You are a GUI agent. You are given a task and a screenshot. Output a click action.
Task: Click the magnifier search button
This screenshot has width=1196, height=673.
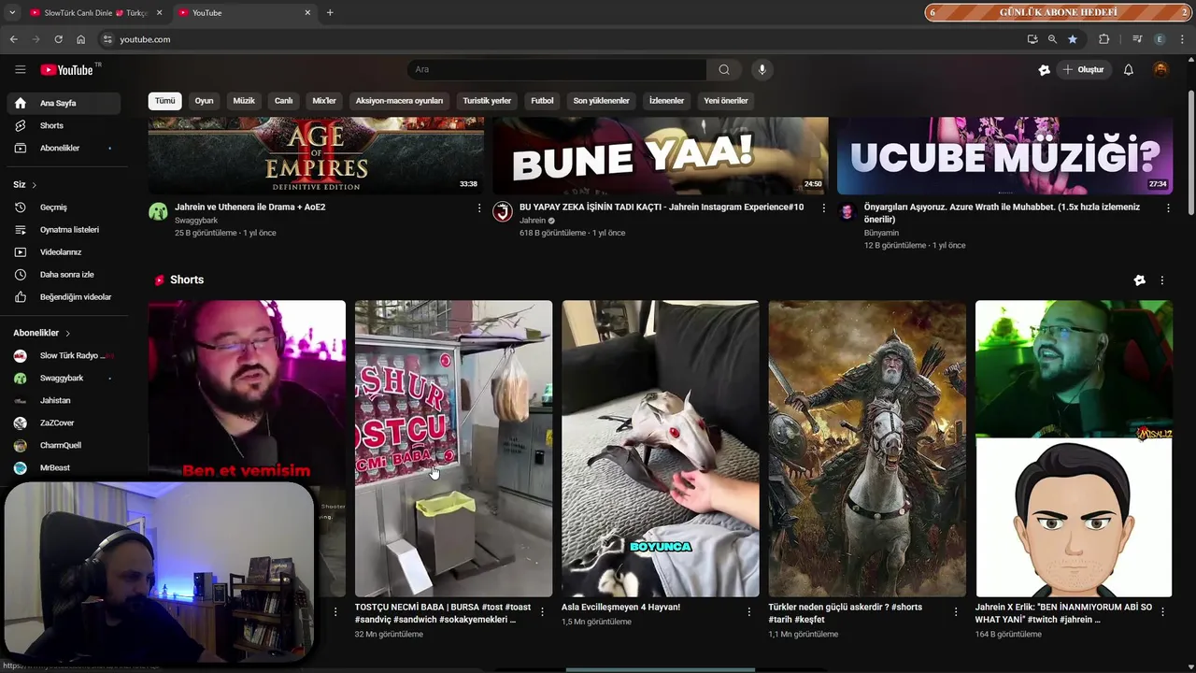point(724,69)
